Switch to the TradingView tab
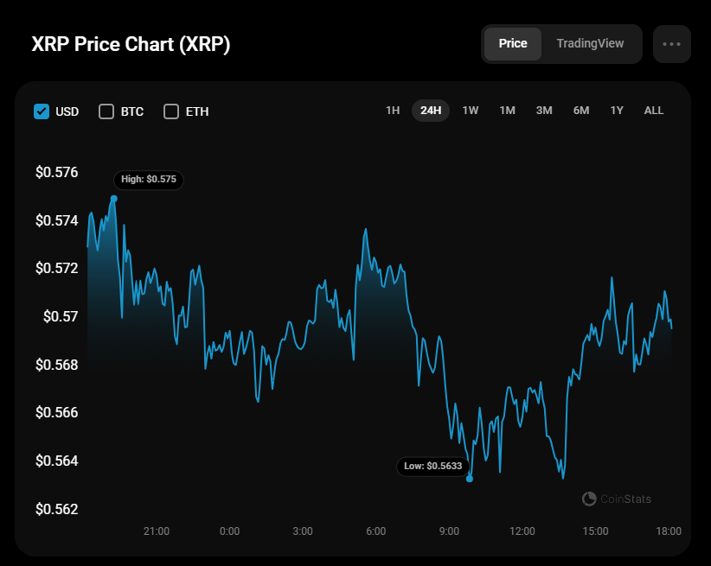 coord(590,43)
